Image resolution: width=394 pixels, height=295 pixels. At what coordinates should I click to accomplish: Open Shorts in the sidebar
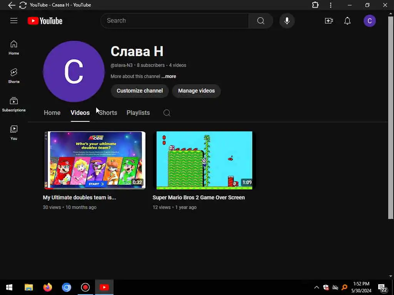[14, 76]
